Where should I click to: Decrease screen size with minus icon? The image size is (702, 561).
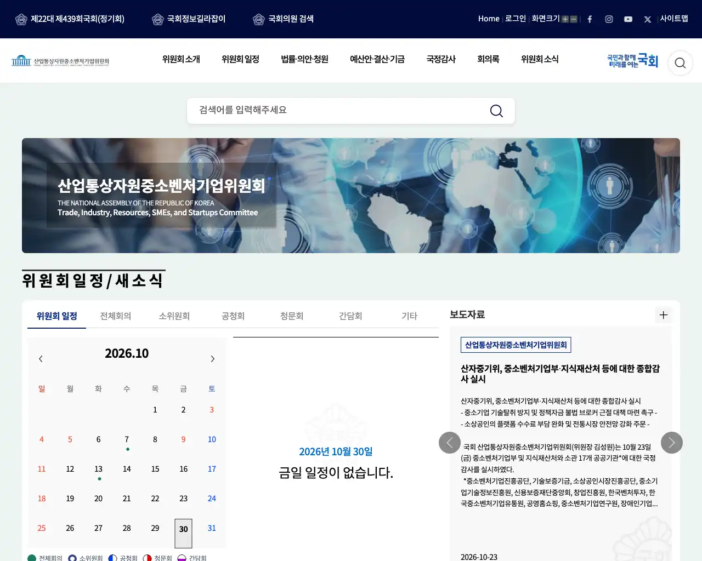pyautogui.click(x=574, y=19)
